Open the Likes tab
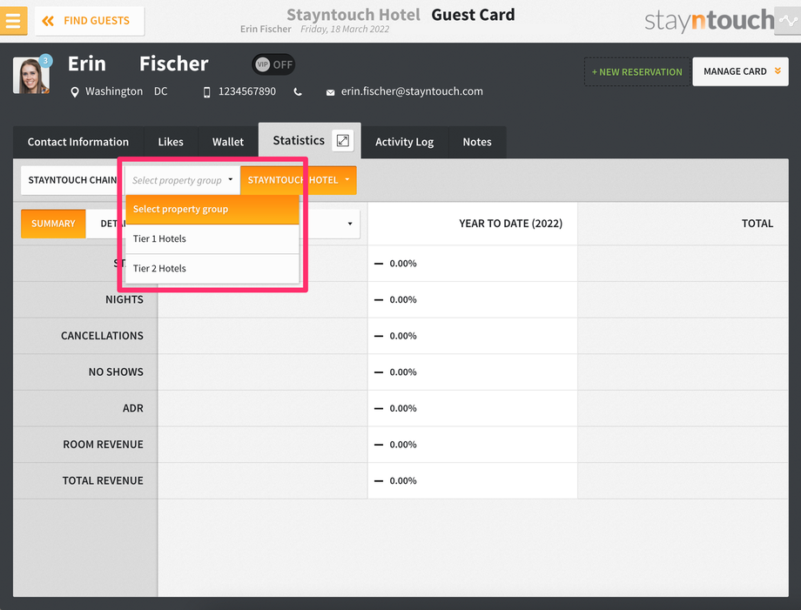This screenshot has width=801, height=610. pos(171,142)
